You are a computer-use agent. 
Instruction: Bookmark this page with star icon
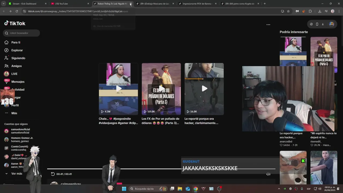pos(288,11)
